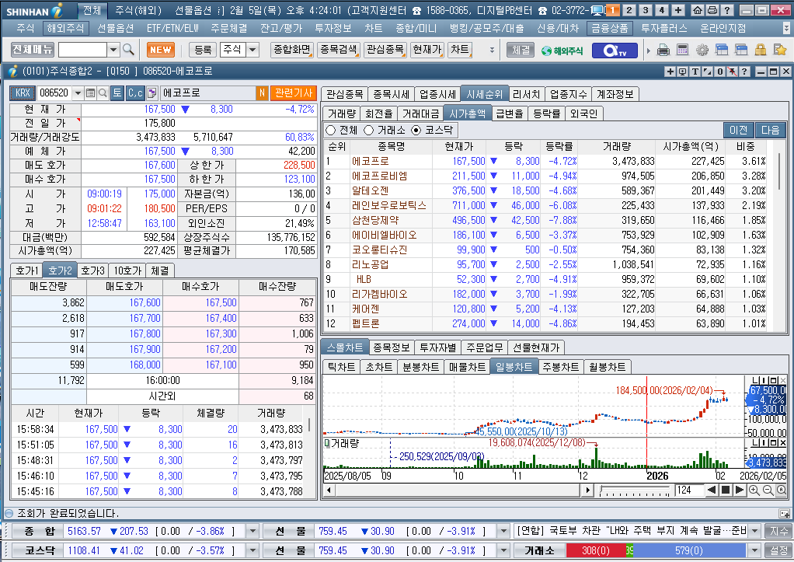This screenshot has height=562, width=794.
Task: Click the 전체메뉴 button
Action: (x=33, y=50)
